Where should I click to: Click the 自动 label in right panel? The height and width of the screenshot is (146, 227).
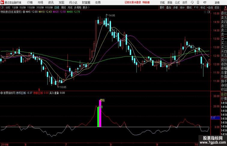pos(224,94)
